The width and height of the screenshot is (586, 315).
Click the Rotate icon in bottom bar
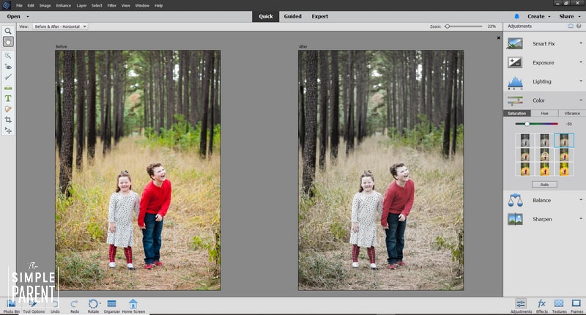[x=93, y=305]
